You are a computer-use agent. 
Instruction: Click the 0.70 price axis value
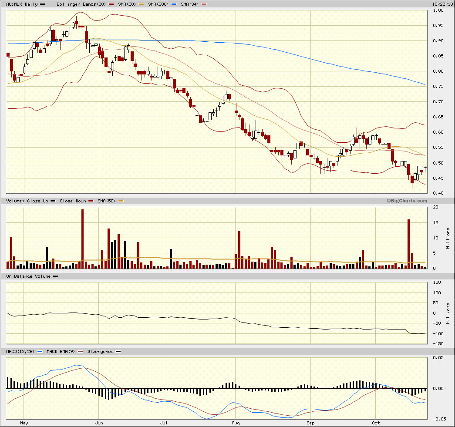click(438, 102)
